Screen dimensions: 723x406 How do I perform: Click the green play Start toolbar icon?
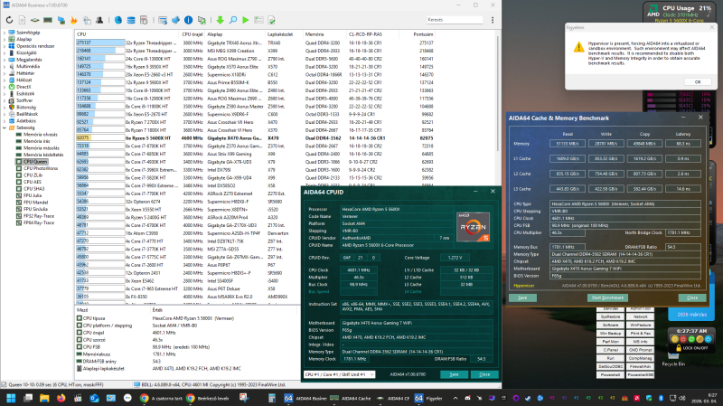pyautogui.click(x=246, y=20)
